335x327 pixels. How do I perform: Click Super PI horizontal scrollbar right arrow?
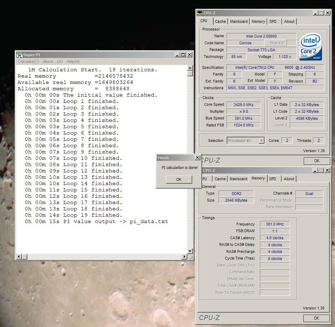pos(185,256)
